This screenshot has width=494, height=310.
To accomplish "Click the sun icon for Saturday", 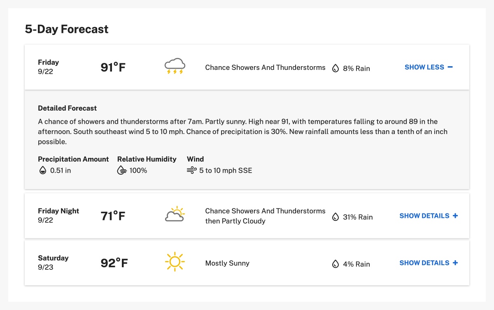I will pyautogui.click(x=175, y=261).
